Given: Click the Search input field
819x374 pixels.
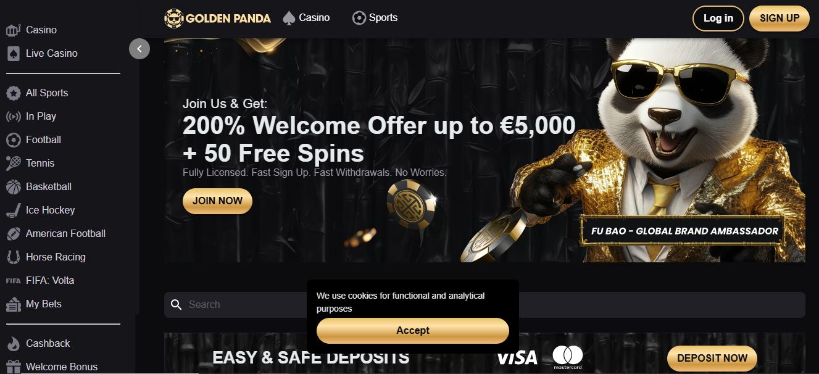Looking at the screenshot, I should 484,305.
